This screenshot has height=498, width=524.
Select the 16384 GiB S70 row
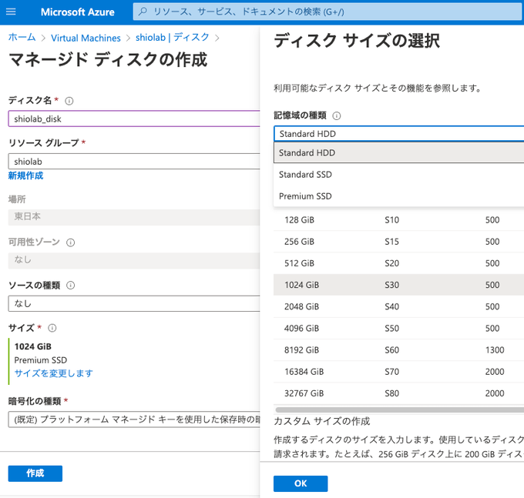[398, 372]
